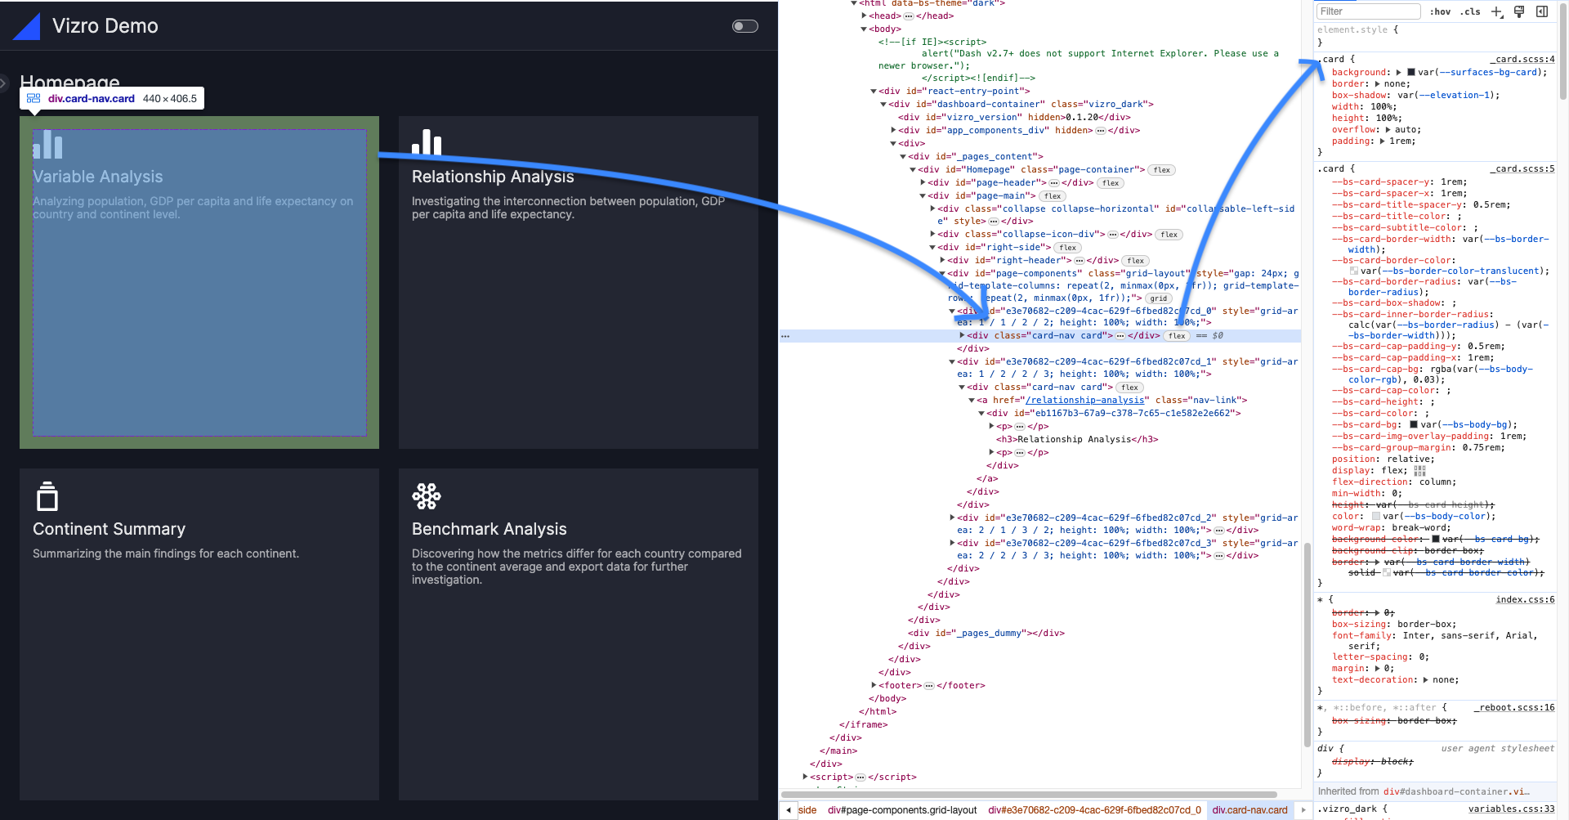Screen dimensions: 1569x820
Task: Open the flexbox editor icon beside display: flex
Action: (x=1419, y=471)
